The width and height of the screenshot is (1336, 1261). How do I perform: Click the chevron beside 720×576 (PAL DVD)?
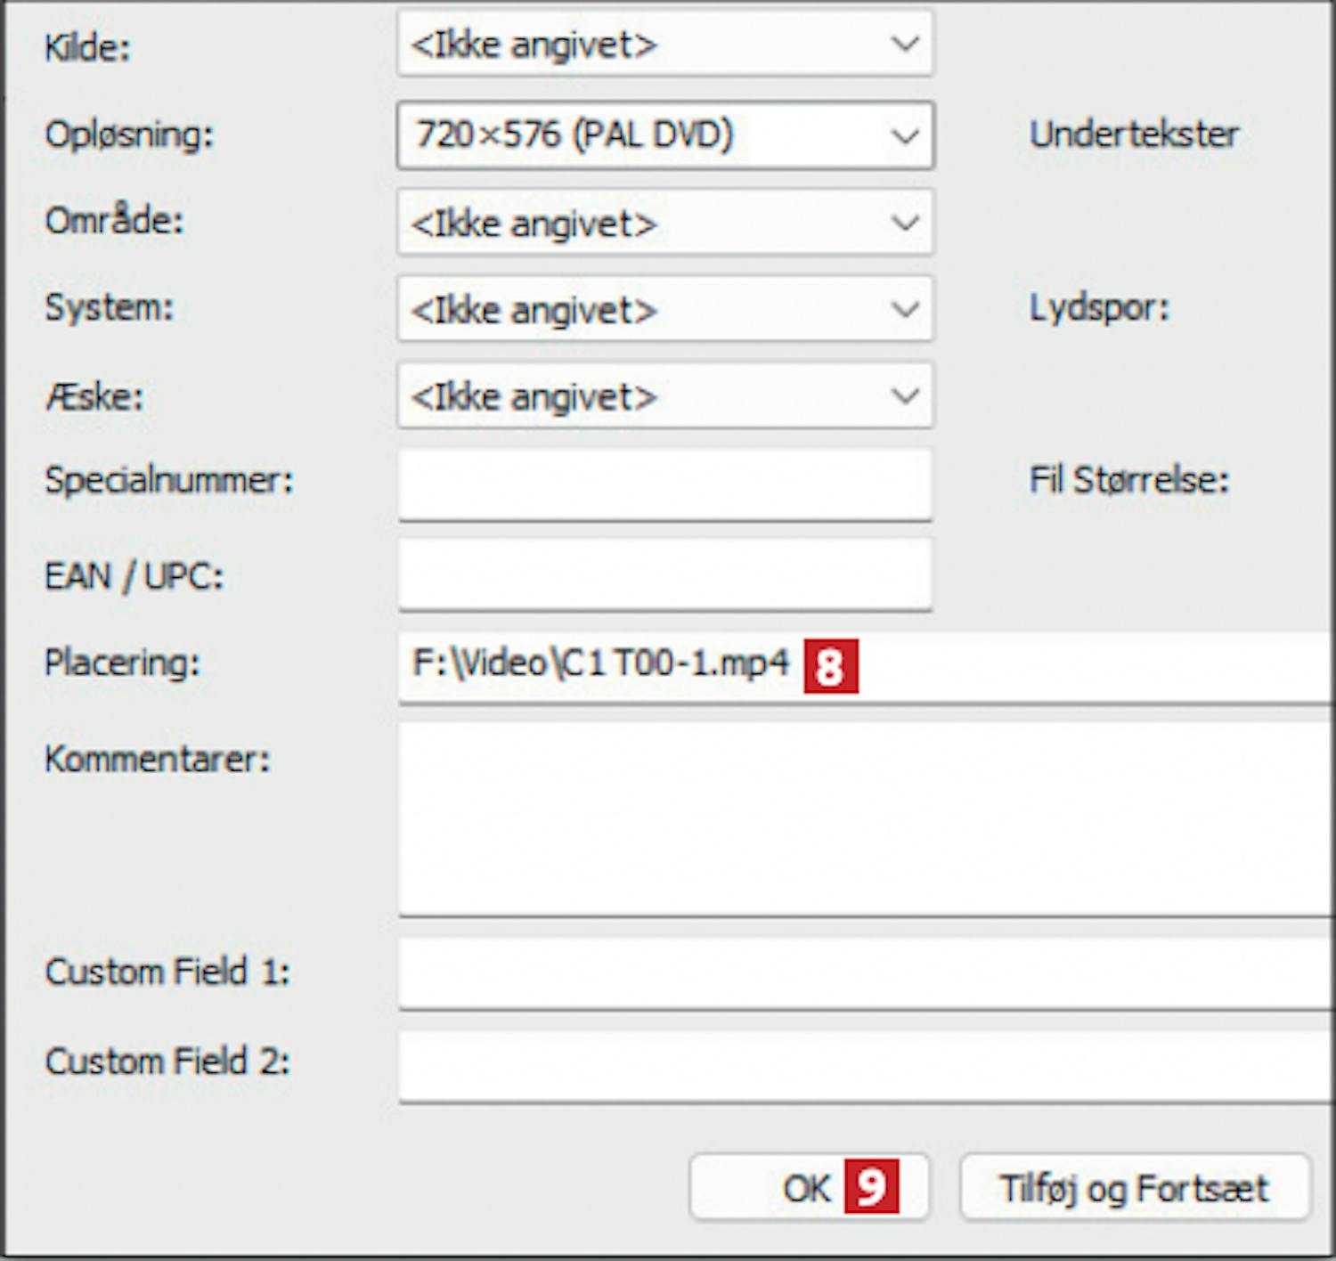click(905, 136)
